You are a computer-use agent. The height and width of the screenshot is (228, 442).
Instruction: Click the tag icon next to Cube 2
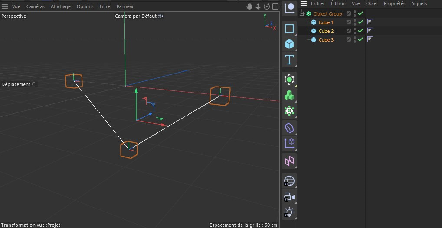point(370,31)
